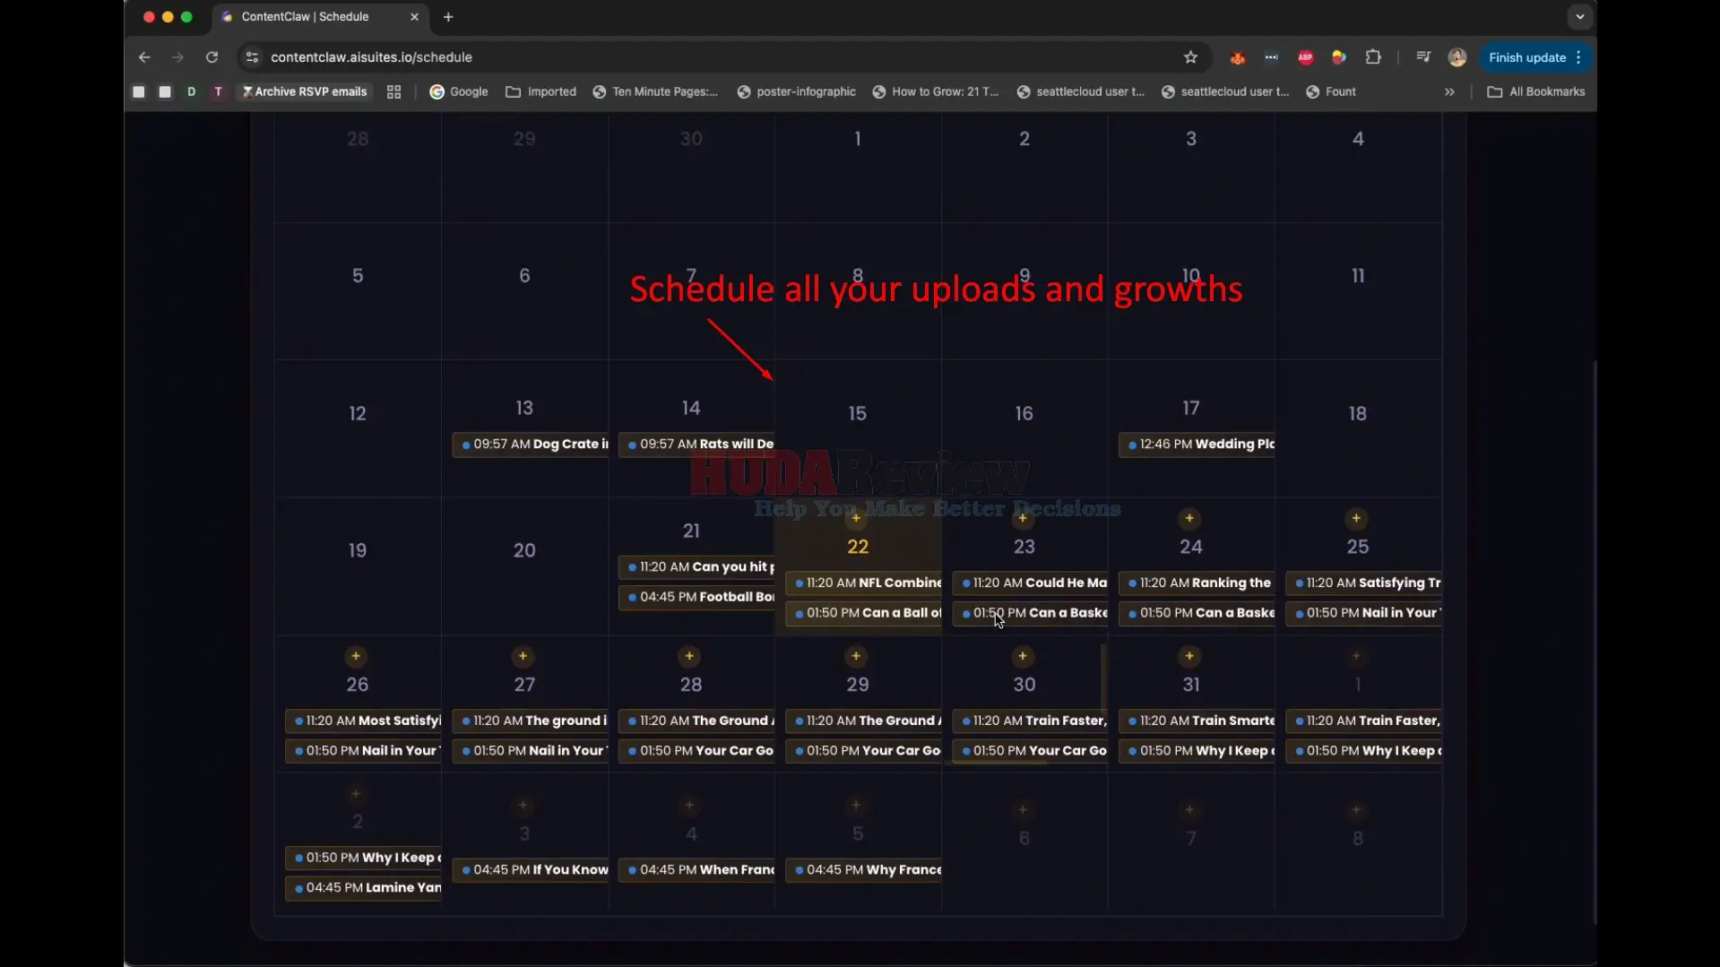Open the seattlecloud user bookmark on the left

(1080, 91)
